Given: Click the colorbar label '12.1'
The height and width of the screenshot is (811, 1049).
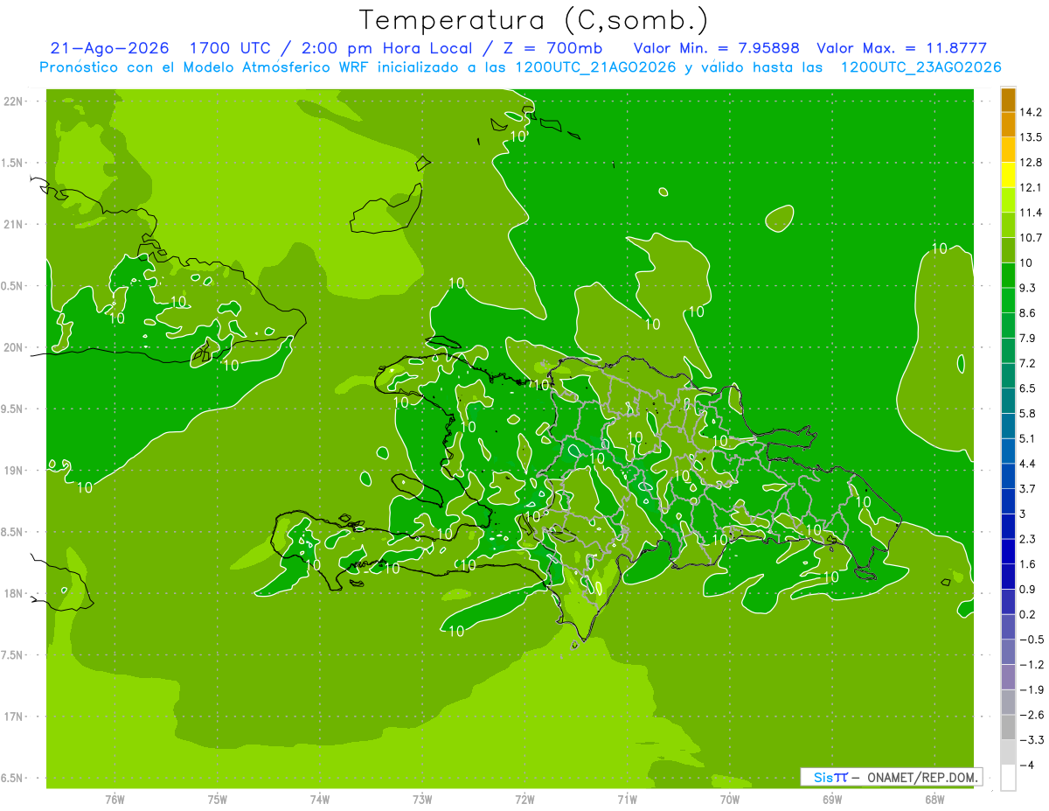Looking at the screenshot, I should [x=1030, y=187].
